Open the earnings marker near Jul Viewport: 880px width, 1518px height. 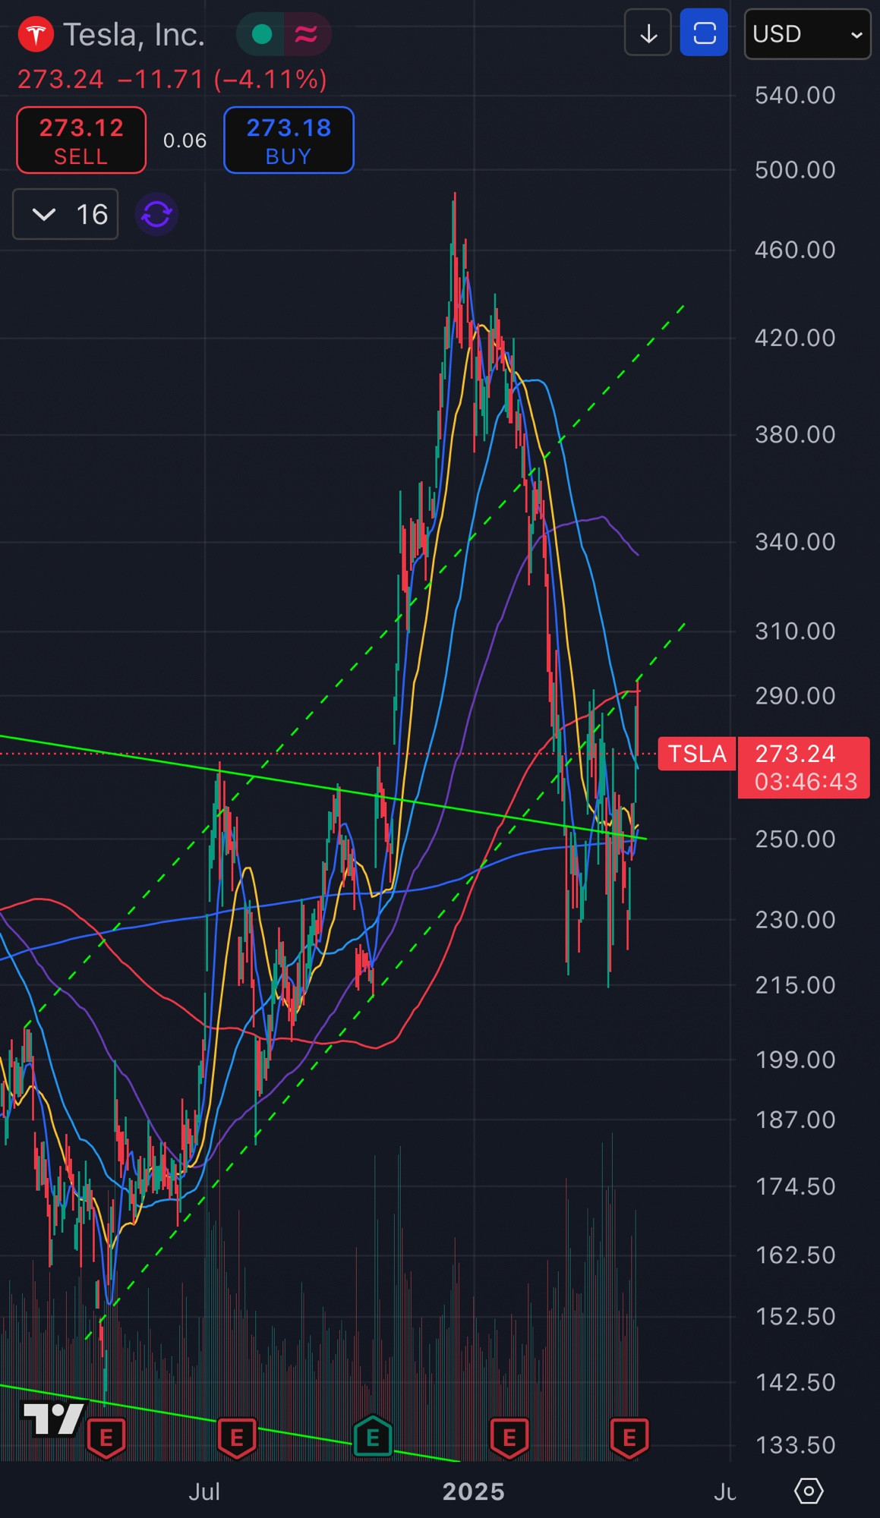click(x=237, y=1438)
